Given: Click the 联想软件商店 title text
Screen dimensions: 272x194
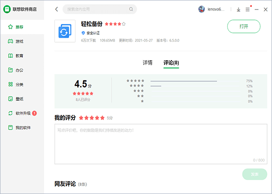Looking at the screenshot, I should coord(24,9).
